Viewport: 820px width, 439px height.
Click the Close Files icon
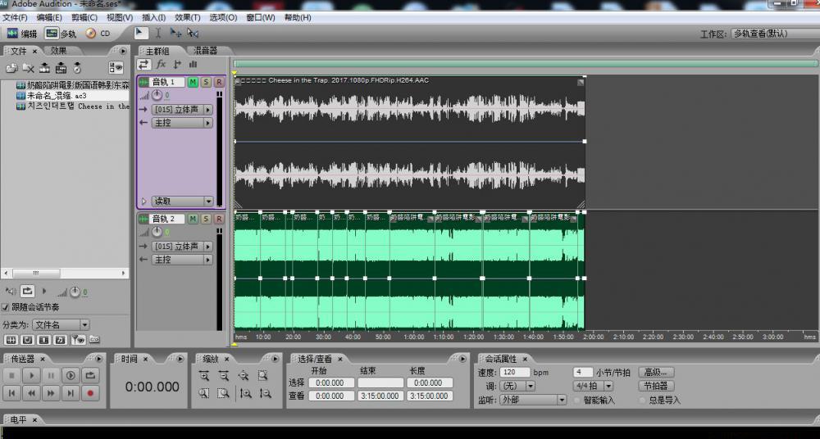point(28,68)
